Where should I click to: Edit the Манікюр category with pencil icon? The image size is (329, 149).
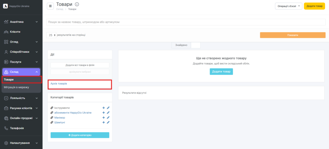click(x=108, y=118)
